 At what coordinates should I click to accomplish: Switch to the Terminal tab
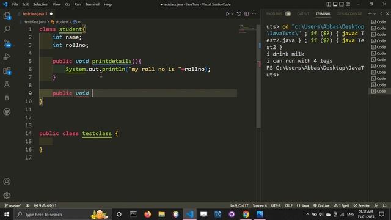323,13
